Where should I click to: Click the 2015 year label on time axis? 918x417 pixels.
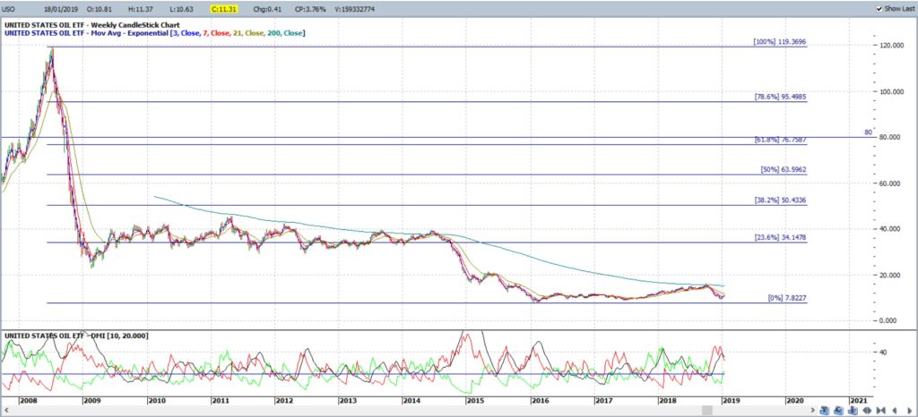(x=475, y=401)
